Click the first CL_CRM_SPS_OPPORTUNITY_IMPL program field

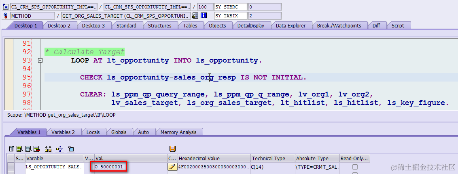coord(54,7)
